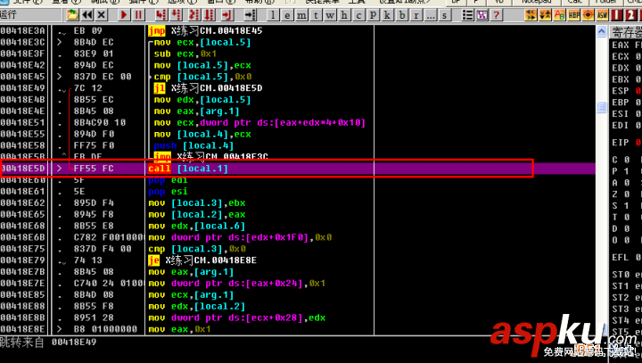The height and width of the screenshot is (363, 642).
Task: Open the Log window with 'l' button
Action: point(273,15)
